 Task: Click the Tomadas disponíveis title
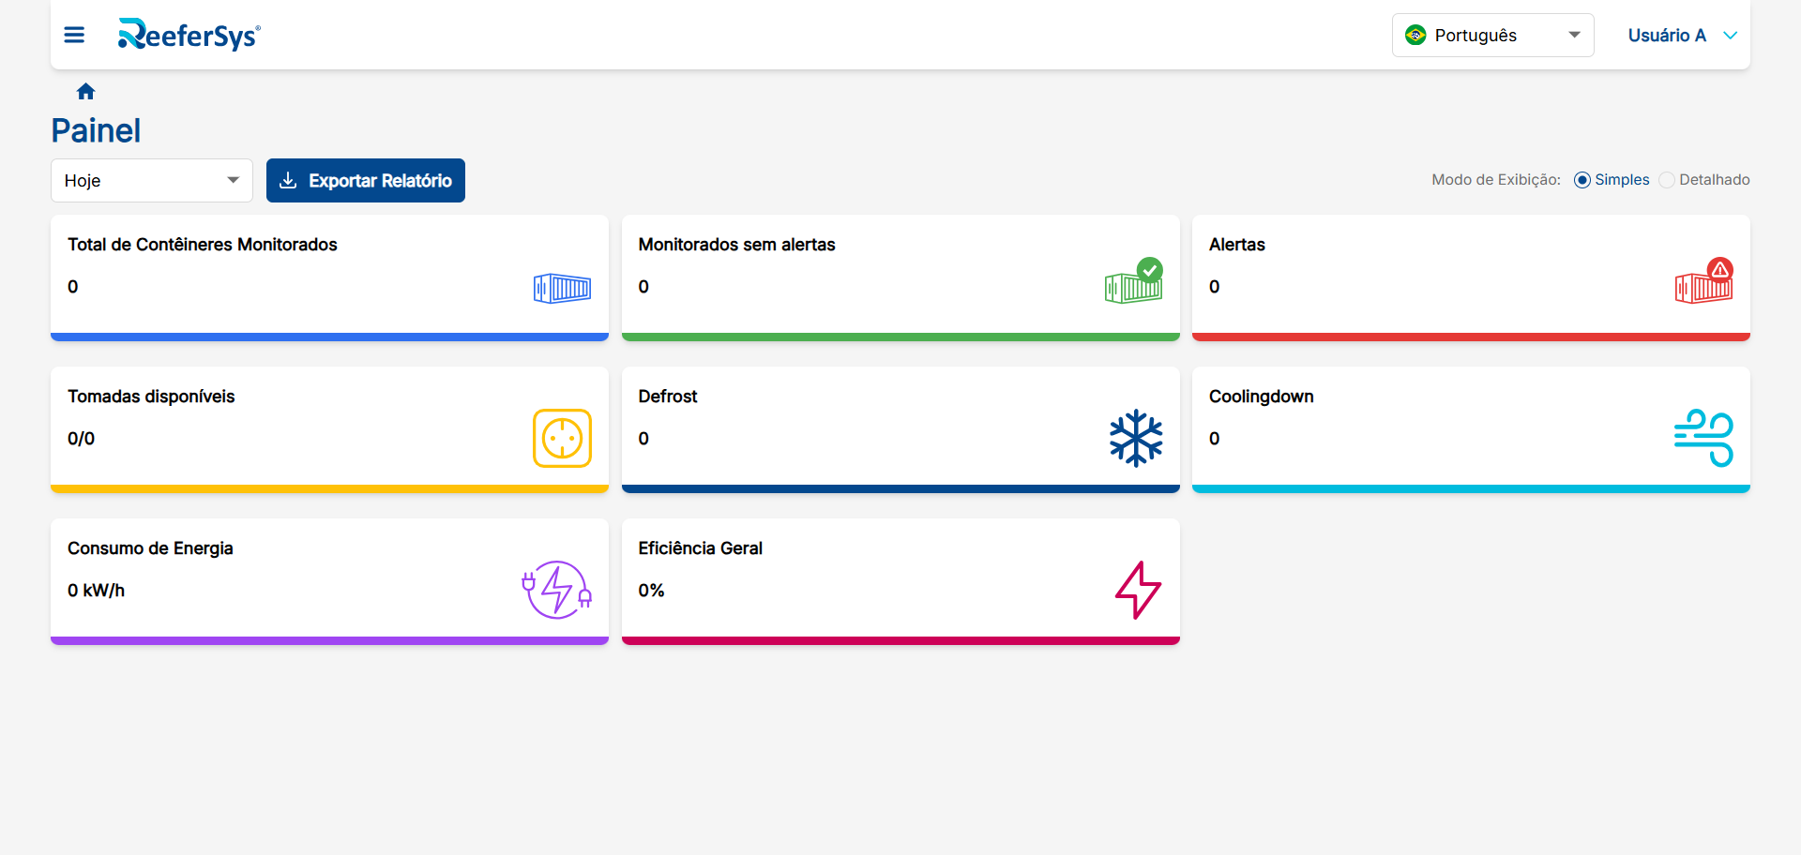pos(151,397)
